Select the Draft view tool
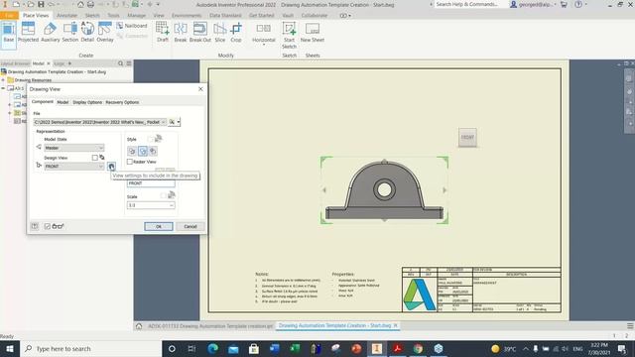Viewport: 635px width, 357px height. click(163, 33)
